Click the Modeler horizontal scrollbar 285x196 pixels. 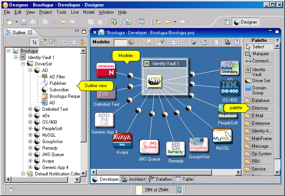154,172
